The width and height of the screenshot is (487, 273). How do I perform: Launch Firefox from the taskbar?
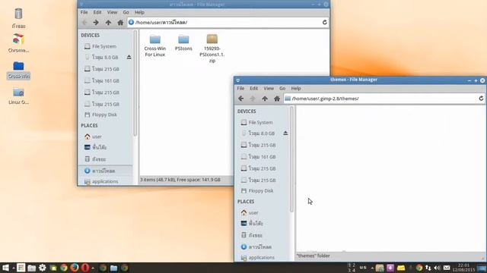(75, 268)
